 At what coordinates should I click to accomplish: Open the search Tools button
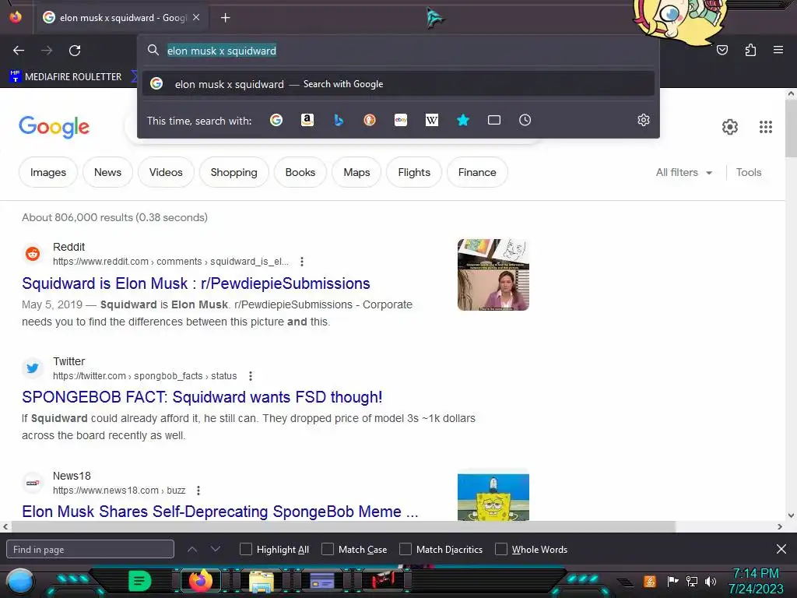click(748, 172)
